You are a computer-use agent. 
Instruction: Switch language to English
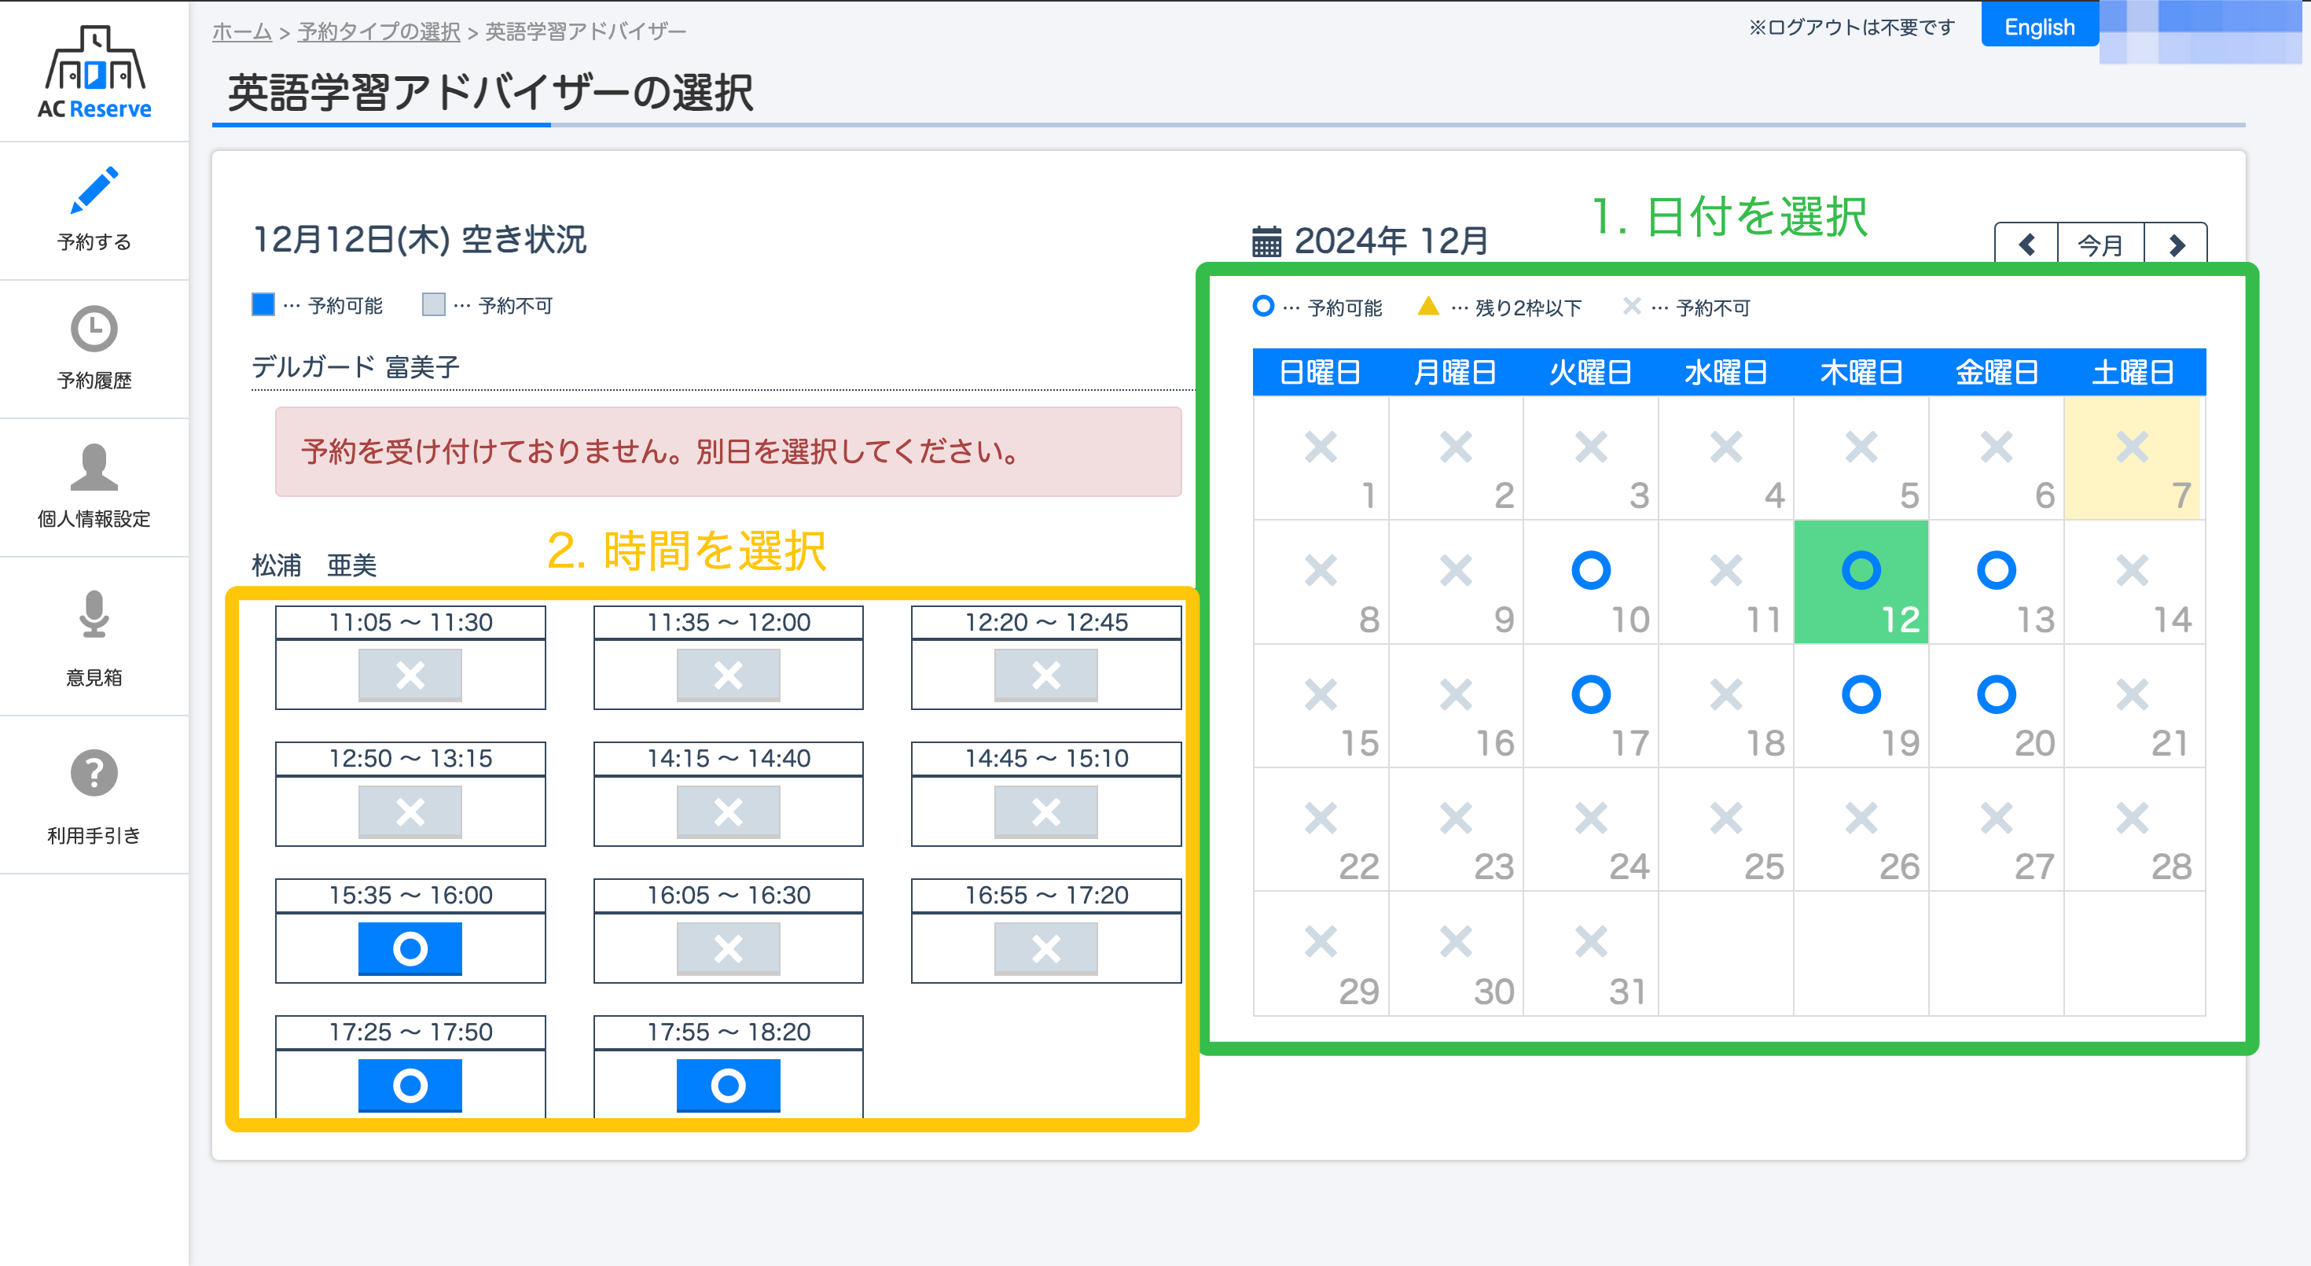2039,27
